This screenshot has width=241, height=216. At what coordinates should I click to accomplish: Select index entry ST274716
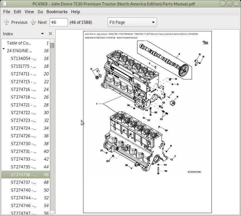pyautogui.click(x=26, y=89)
